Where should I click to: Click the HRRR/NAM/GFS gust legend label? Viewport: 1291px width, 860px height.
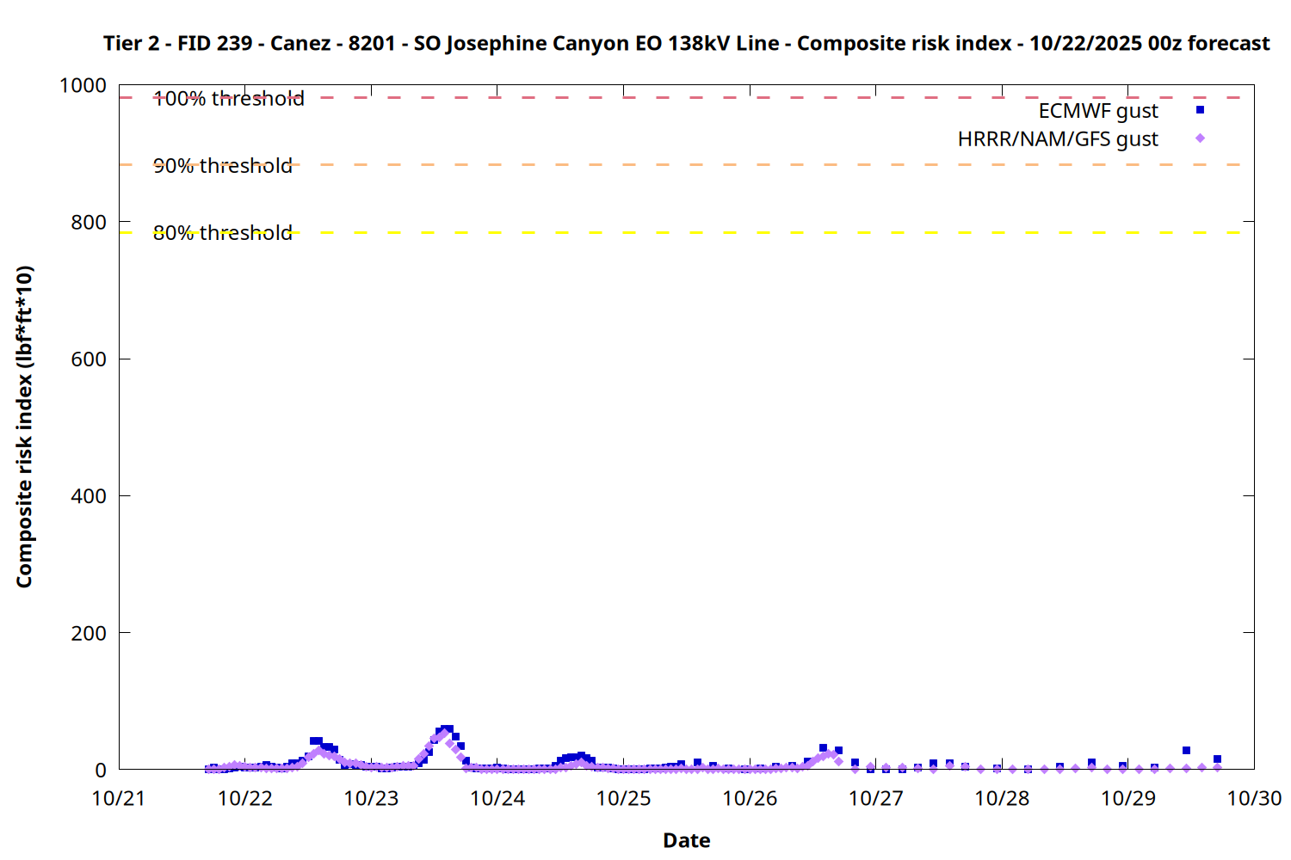pyautogui.click(x=1058, y=139)
